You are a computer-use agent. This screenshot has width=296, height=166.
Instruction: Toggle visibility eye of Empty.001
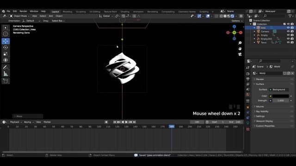288,39
